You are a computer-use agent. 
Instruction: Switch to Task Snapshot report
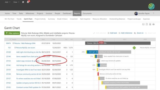click(85, 19)
